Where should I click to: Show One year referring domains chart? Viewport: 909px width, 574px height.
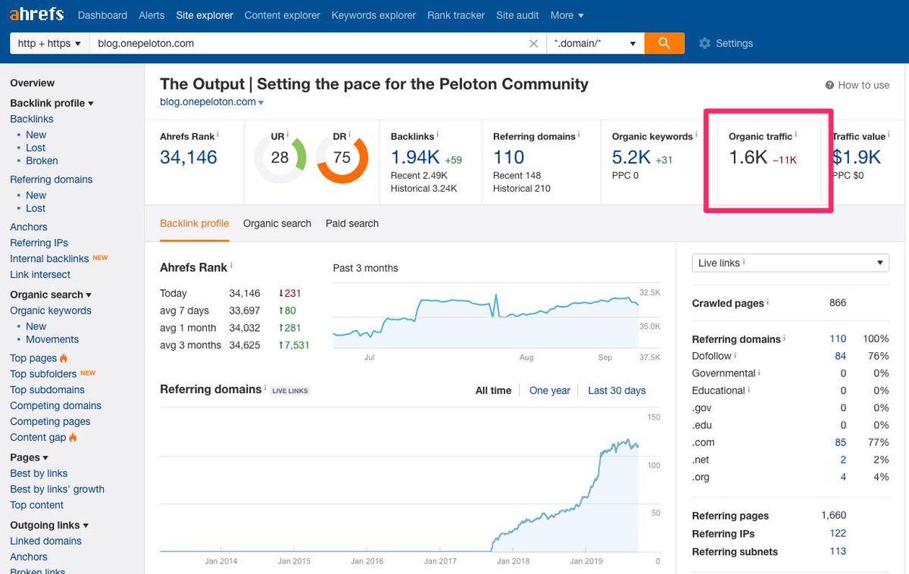pos(550,391)
